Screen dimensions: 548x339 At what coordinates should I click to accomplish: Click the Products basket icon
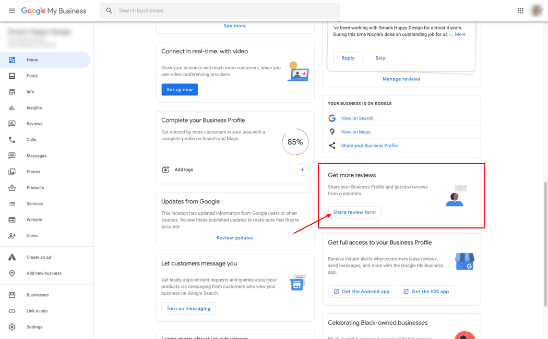12,188
